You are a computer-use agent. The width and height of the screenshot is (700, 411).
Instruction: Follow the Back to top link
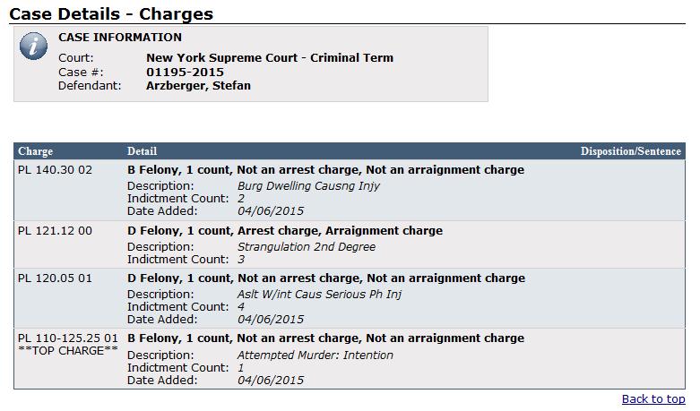[x=652, y=398]
